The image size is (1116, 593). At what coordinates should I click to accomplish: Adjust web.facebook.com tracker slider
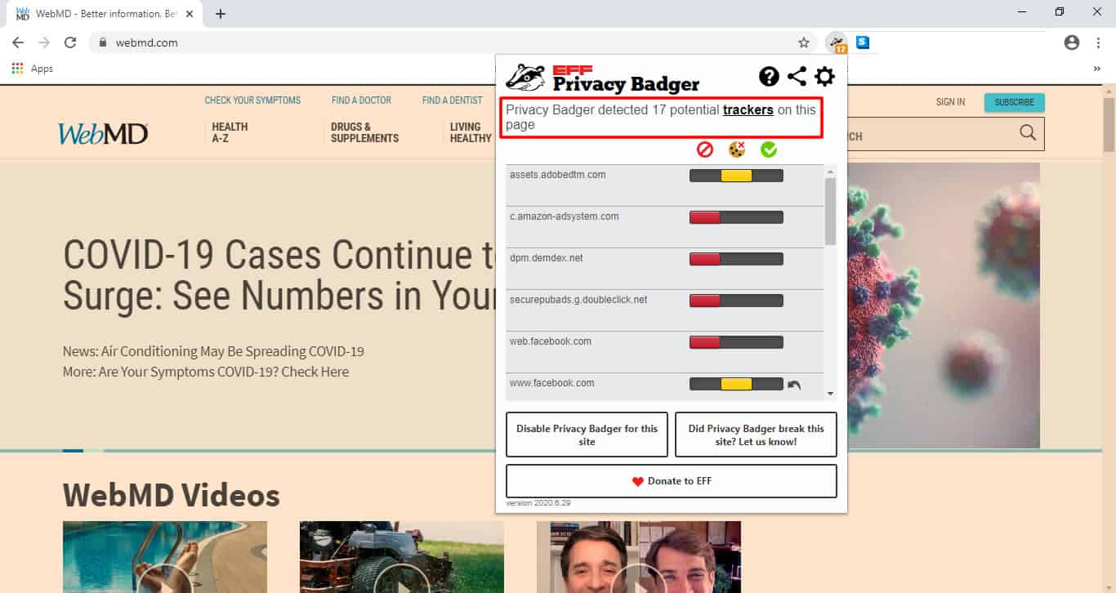tap(736, 342)
